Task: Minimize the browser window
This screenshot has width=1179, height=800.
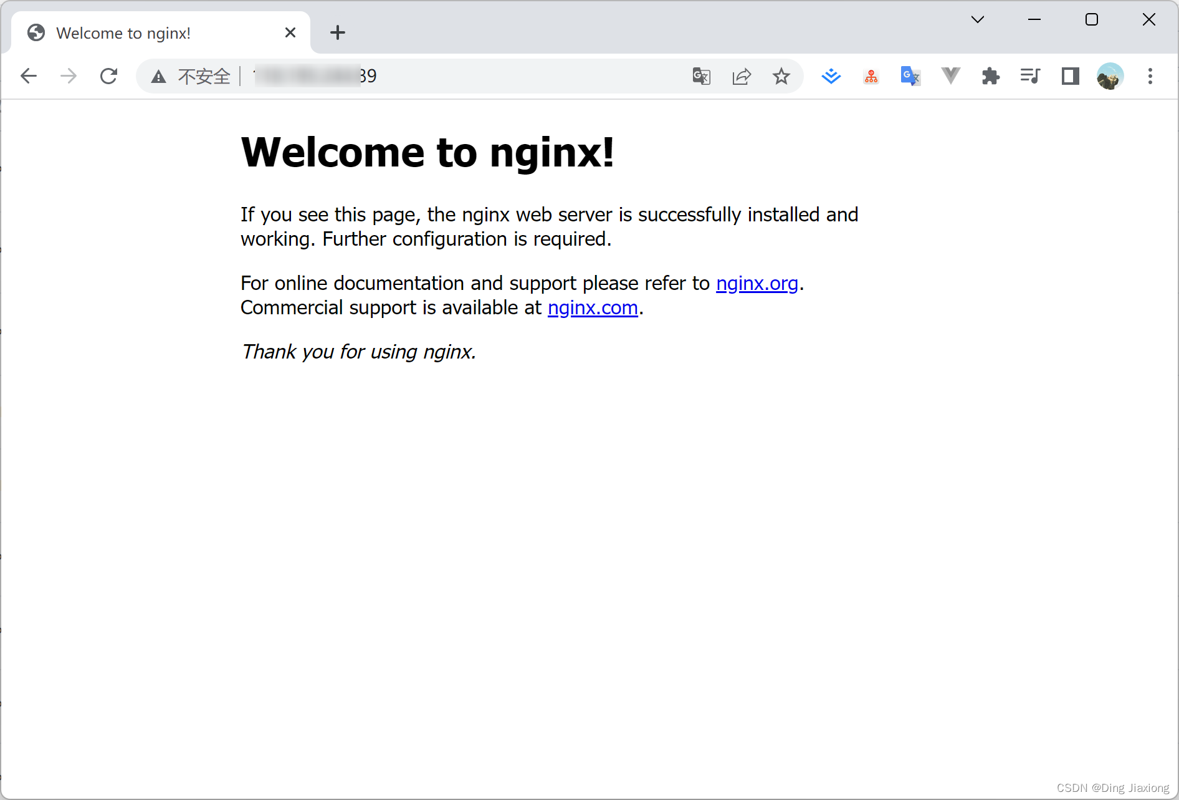Action: [1034, 19]
